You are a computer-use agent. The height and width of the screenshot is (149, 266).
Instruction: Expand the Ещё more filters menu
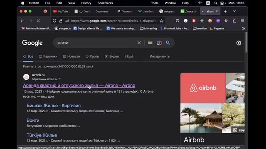(129, 56)
